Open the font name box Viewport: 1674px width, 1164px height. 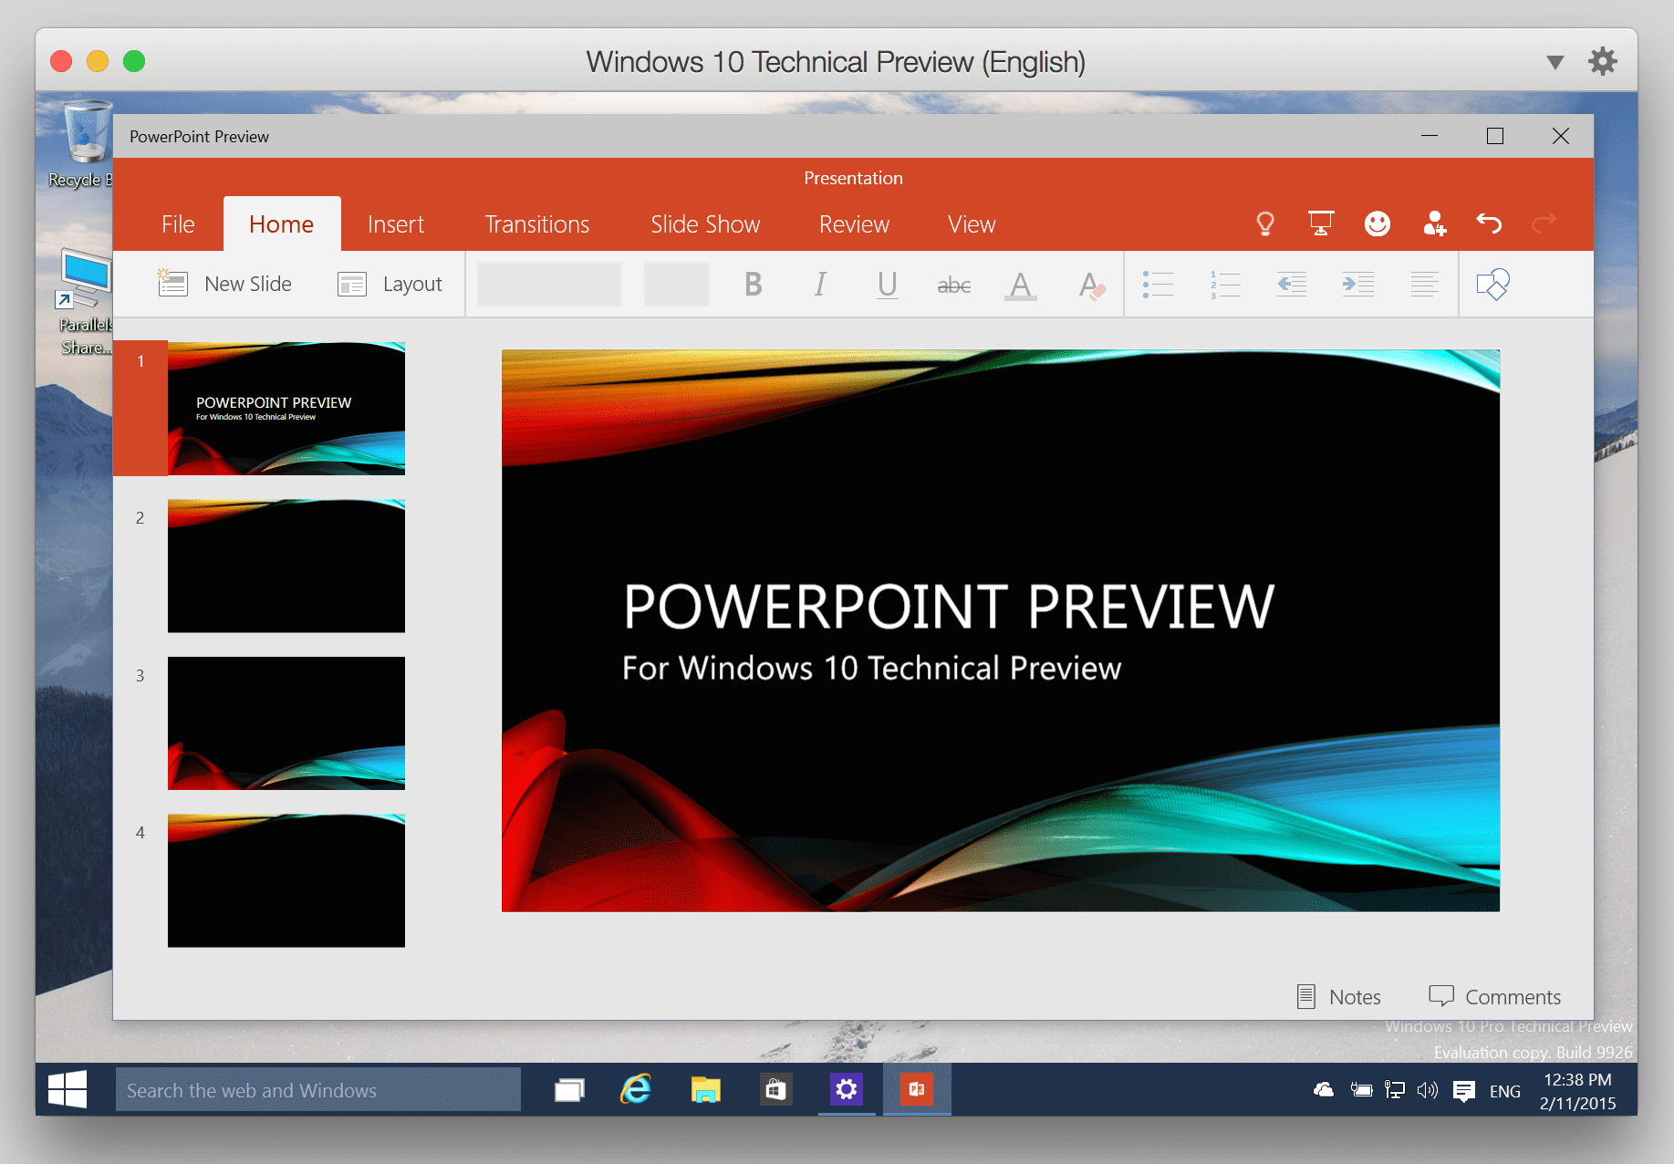549,284
